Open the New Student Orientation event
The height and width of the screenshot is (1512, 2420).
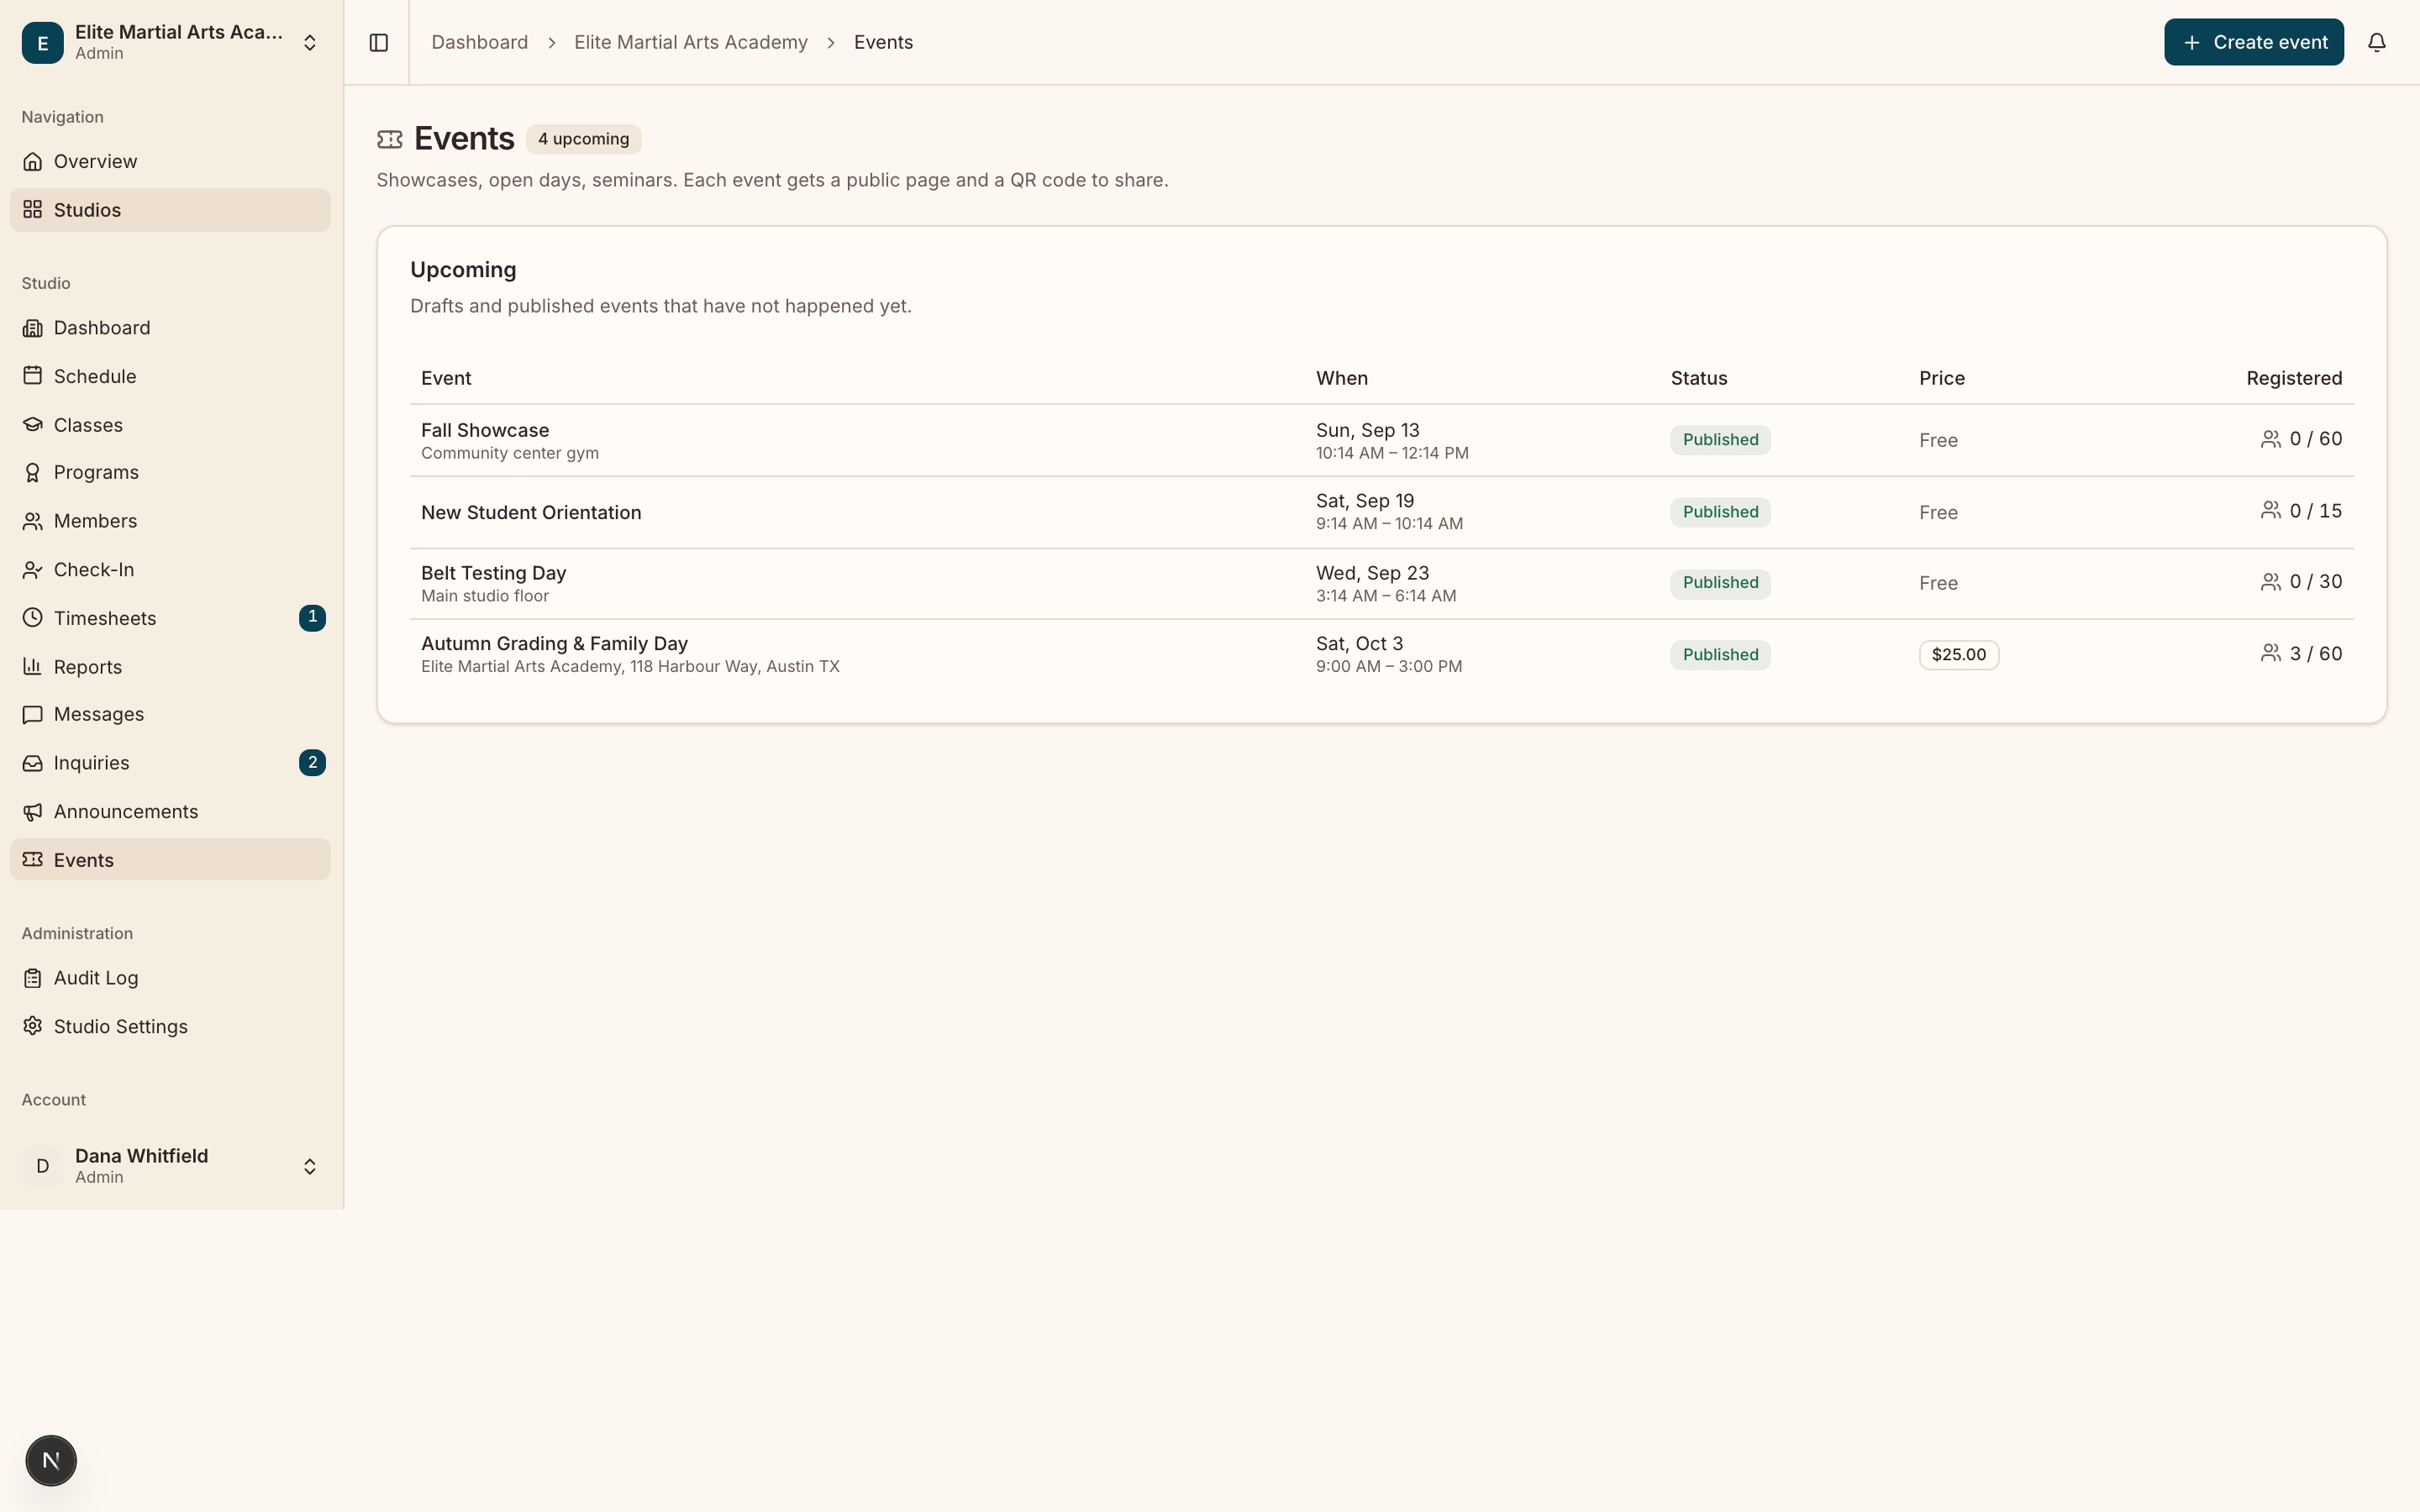(531, 512)
